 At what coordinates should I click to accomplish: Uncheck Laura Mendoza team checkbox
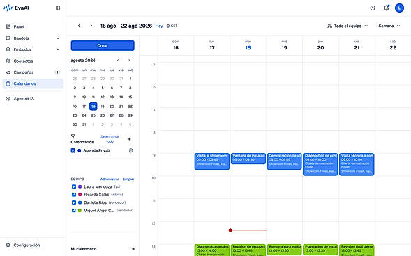coord(74,186)
